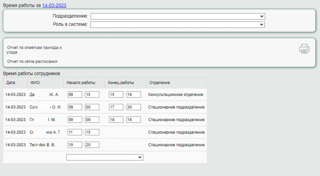Screen dimensions: 320x176
Task: Open Отчет по отметкам прихода и ухода
Action: click(34, 50)
